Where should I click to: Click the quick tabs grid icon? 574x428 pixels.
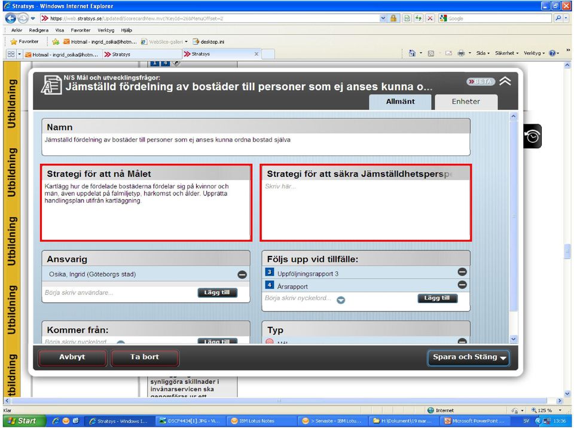pos(11,54)
